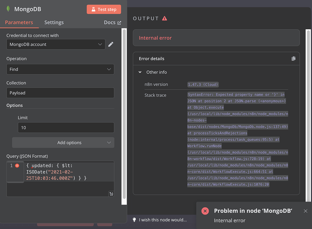Dismiss the MongoDB error notification
Viewport: 312px width, 229px height.
tap(305, 211)
